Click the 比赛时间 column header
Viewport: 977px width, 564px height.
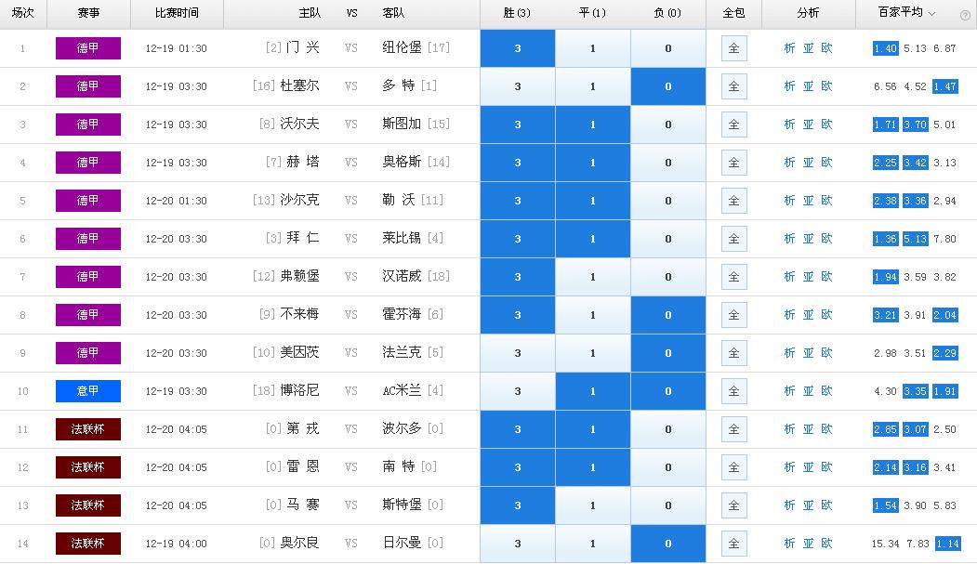tap(177, 13)
